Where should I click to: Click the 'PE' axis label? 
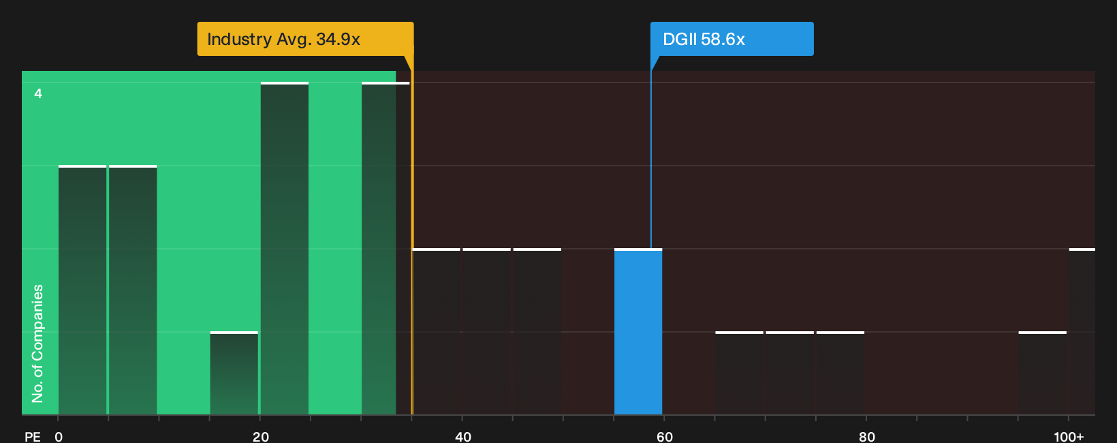(33, 436)
